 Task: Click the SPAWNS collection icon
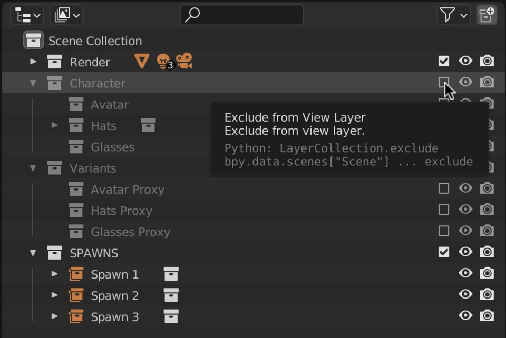[x=54, y=253]
